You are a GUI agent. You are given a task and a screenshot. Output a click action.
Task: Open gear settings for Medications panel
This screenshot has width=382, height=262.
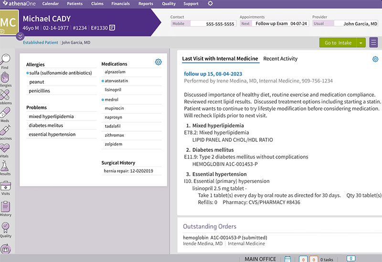tap(159, 62)
